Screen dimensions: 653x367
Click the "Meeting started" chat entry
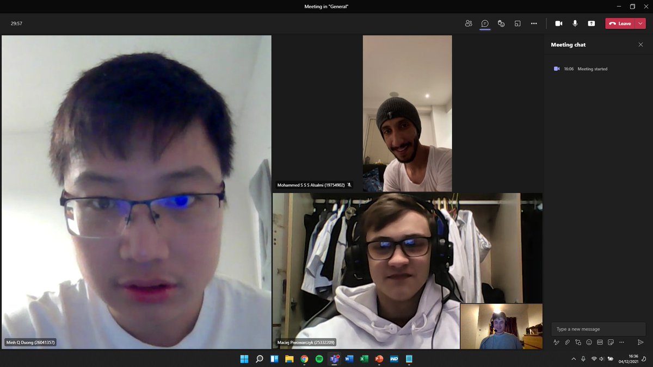click(592, 69)
